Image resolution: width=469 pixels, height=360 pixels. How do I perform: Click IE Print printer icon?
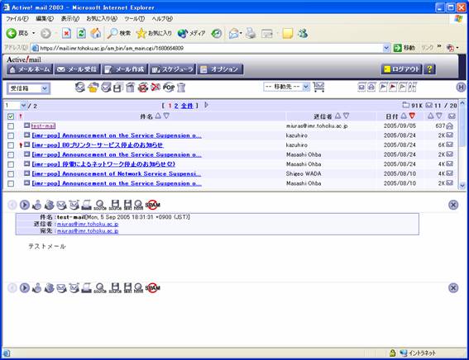(x=251, y=33)
